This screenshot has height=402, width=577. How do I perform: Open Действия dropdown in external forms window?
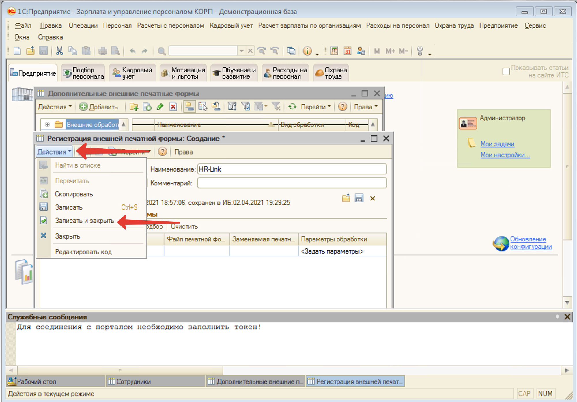click(x=55, y=107)
